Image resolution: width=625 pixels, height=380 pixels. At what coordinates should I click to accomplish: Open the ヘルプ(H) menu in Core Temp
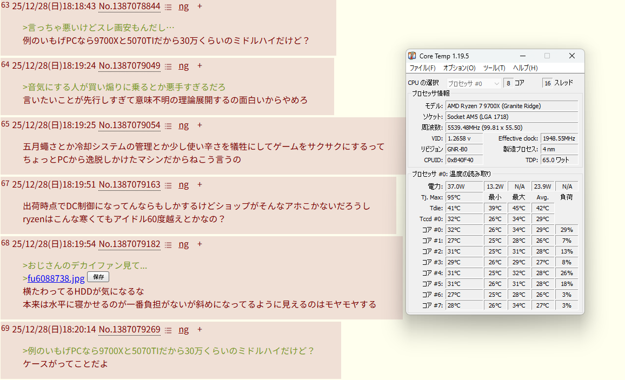tap(525, 68)
